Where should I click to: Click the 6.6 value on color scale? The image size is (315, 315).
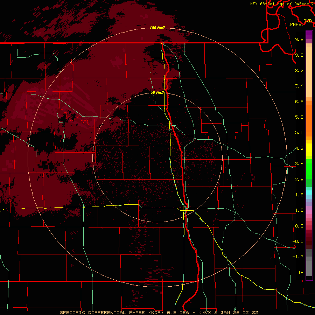point(299,101)
